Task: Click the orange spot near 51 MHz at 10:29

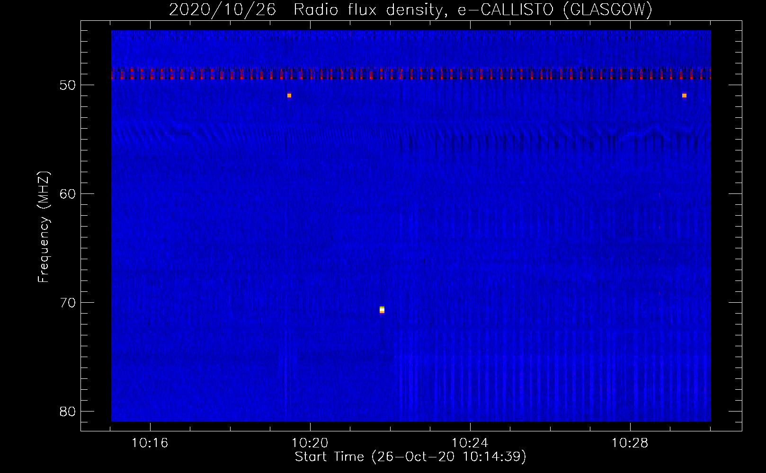Action: (x=684, y=96)
